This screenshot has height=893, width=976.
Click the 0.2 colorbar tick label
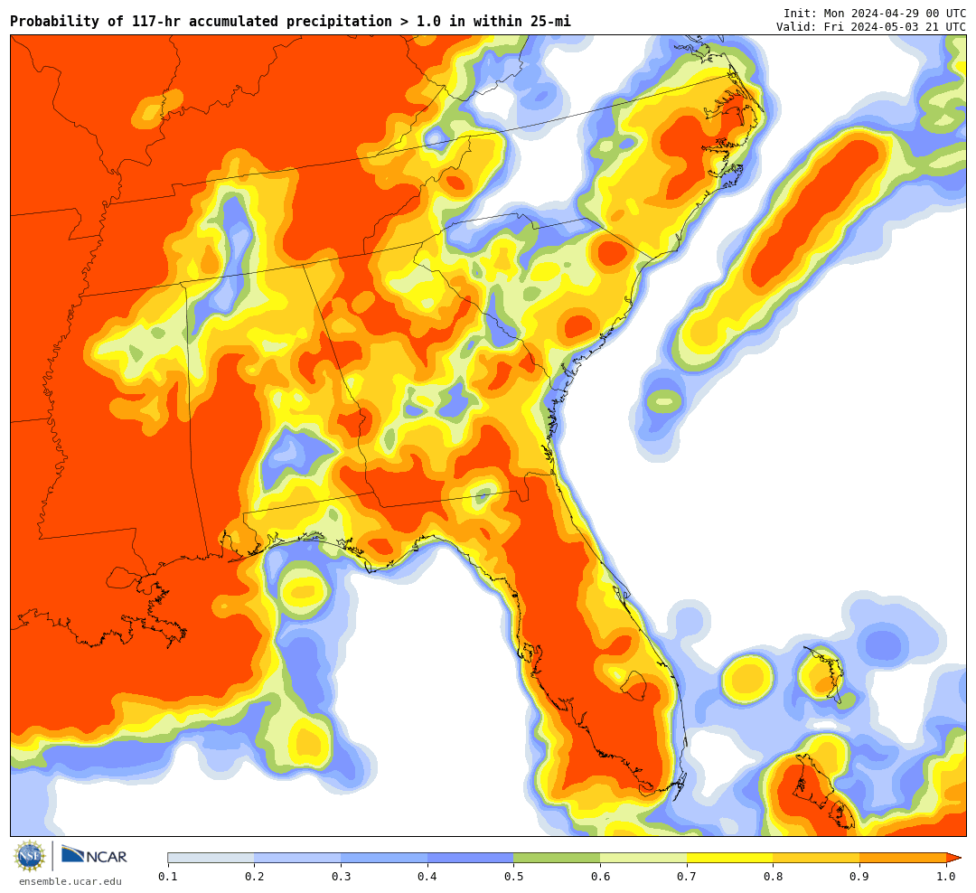(255, 876)
